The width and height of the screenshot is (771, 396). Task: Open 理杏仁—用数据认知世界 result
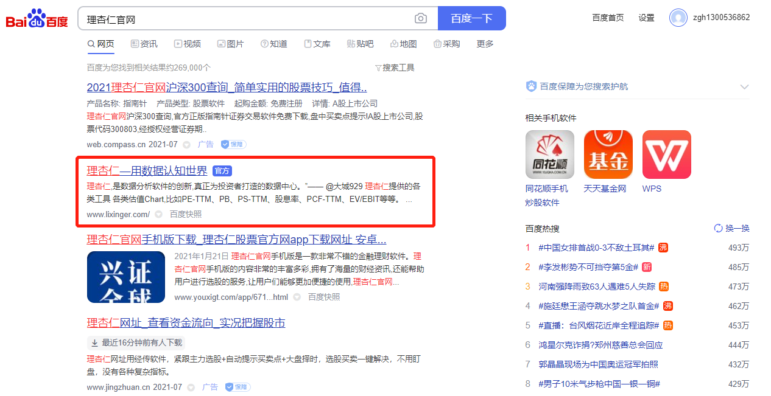pos(147,171)
